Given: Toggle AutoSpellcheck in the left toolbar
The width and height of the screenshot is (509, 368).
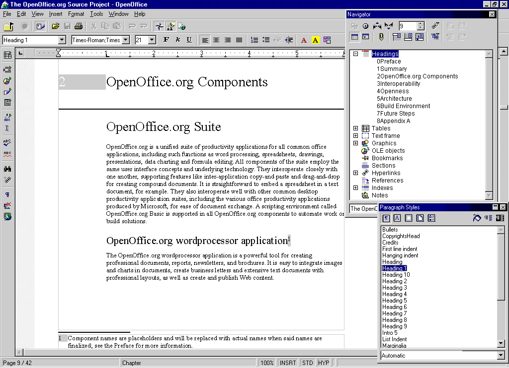Looking at the screenshot, I should click(7, 154).
